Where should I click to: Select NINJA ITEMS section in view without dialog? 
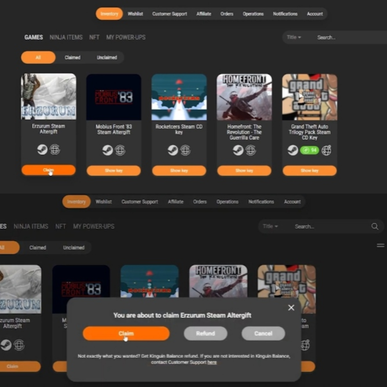(x=66, y=37)
